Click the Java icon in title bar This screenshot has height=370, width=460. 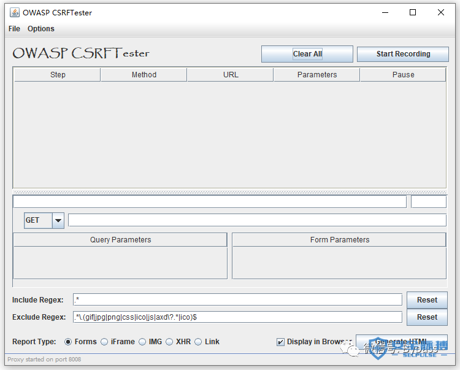click(x=14, y=13)
